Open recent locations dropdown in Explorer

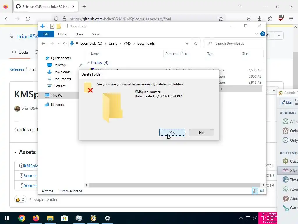59,43
